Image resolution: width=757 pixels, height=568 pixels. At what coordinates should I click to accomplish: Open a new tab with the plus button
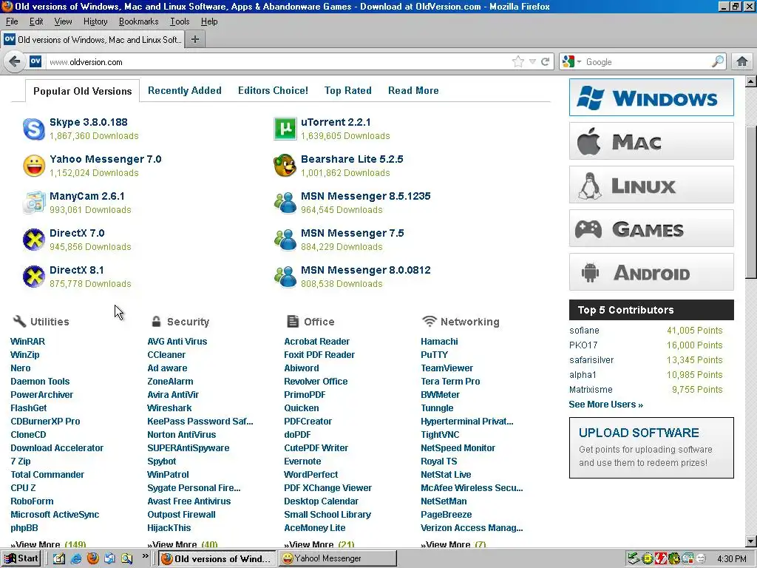pos(195,40)
